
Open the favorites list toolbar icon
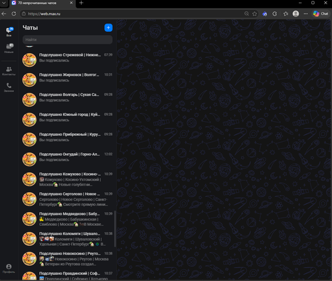point(286,14)
